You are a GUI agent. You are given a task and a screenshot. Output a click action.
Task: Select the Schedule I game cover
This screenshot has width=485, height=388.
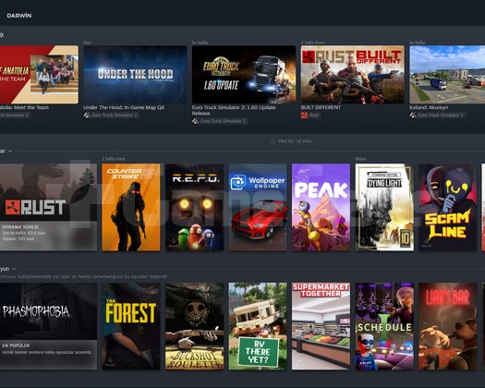coord(384,326)
